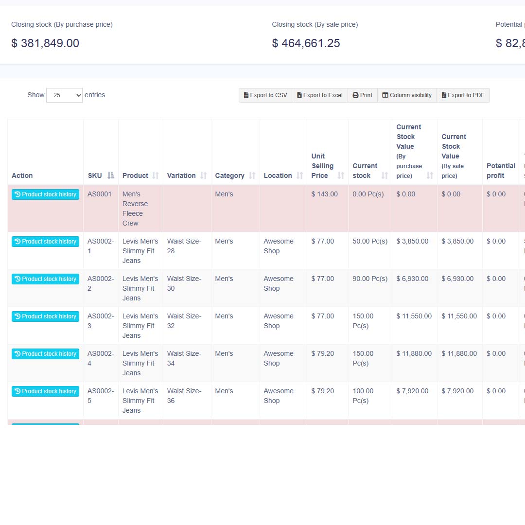Click the $ 7,920.00 purchase value
This screenshot has height=525, width=525.
[x=412, y=391]
